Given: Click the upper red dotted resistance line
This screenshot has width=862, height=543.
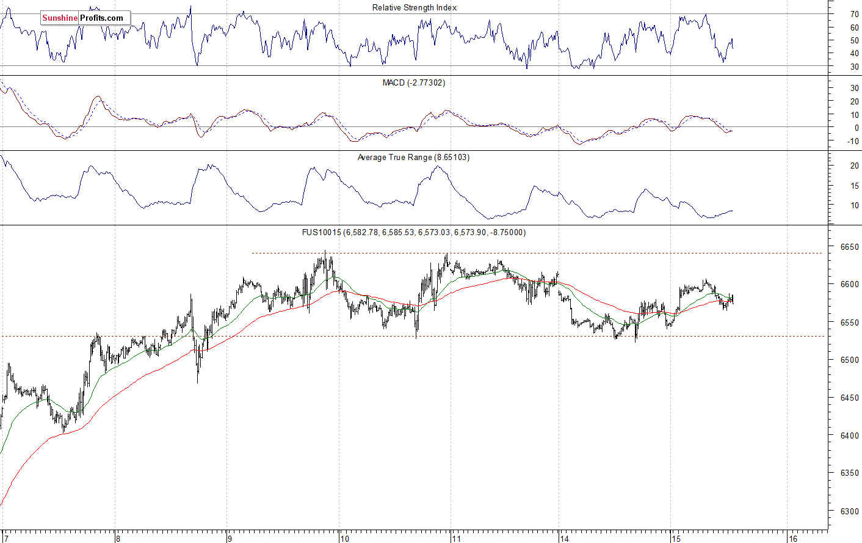Looking at the screenshot, I should 537,253.
